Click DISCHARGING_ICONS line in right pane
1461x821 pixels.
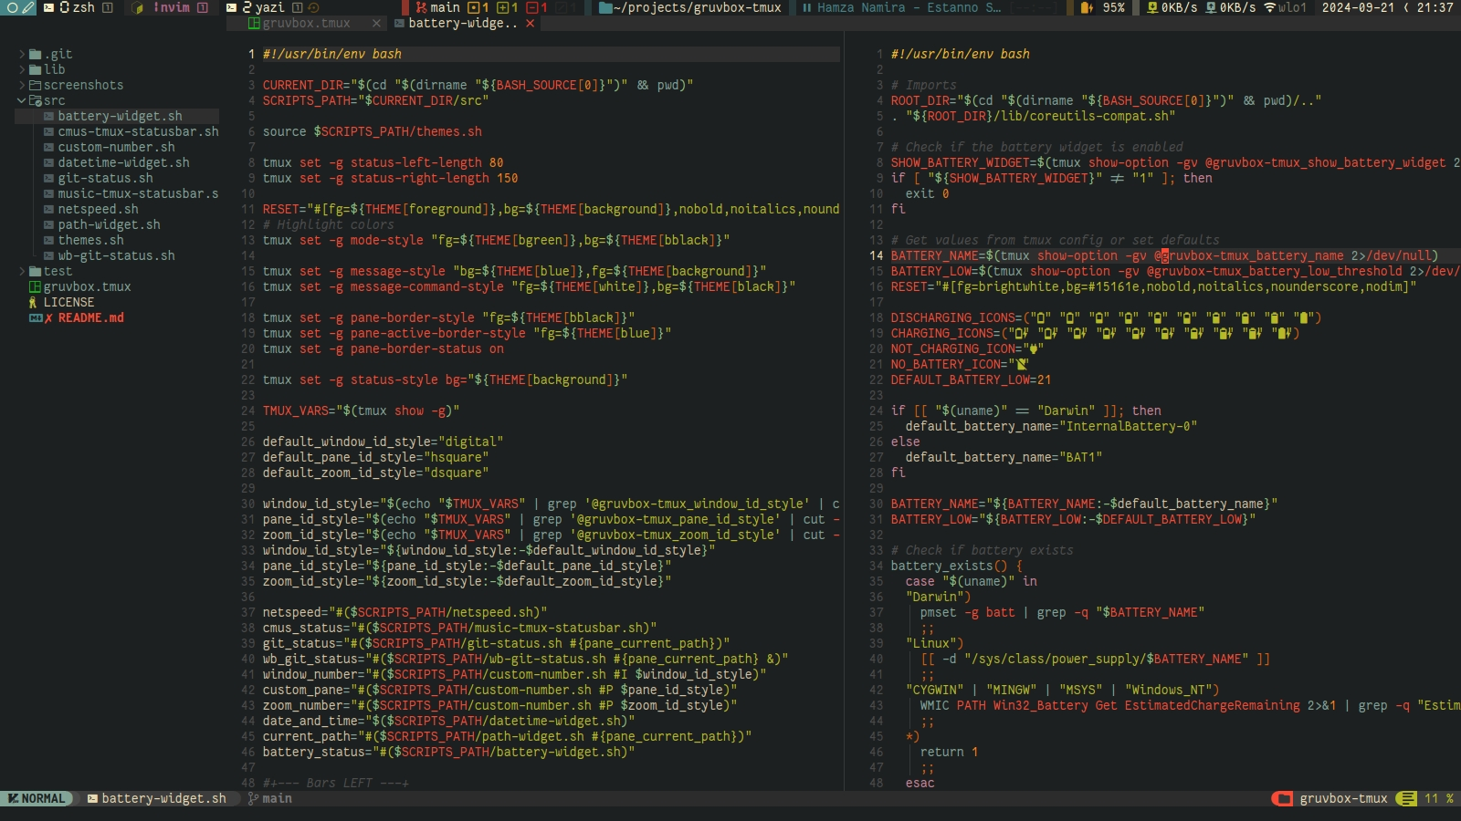point(1106,317)
